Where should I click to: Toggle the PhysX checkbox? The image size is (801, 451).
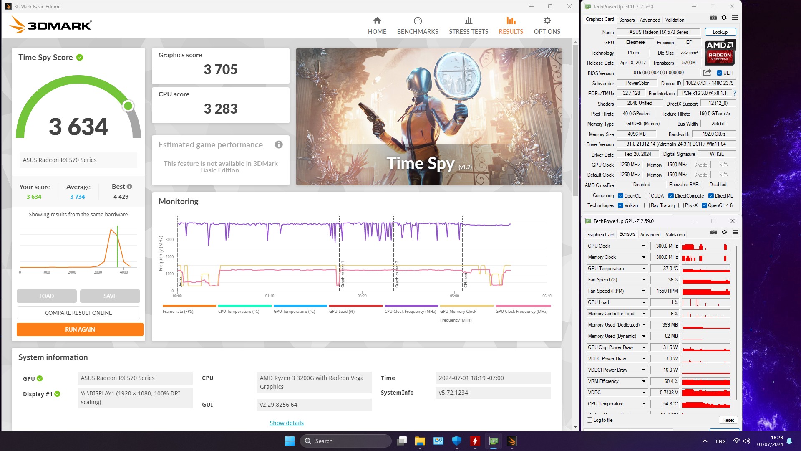[681, 205]
